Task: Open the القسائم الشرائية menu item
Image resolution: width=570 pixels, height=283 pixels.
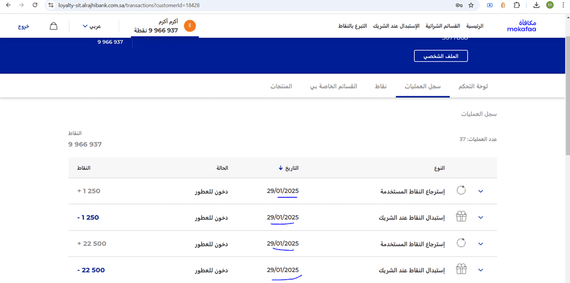Action: (443, 26)
